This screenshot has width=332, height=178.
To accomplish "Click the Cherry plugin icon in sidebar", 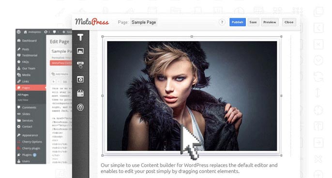I will tap(19, 148).
